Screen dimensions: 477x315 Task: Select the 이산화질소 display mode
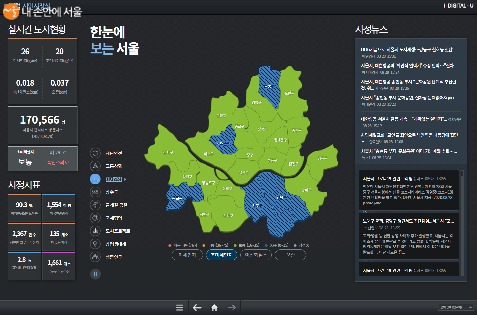tap(256, 255)
